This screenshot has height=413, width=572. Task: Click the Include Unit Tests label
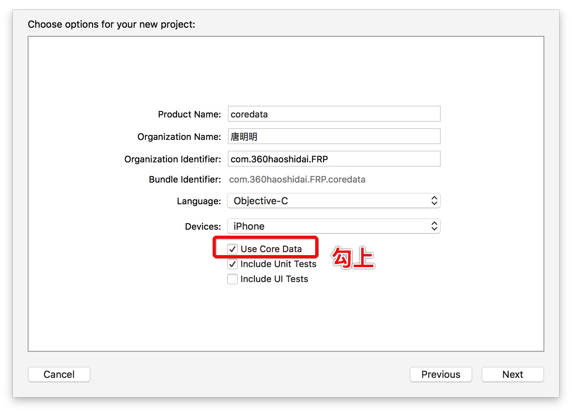(278, 264)
